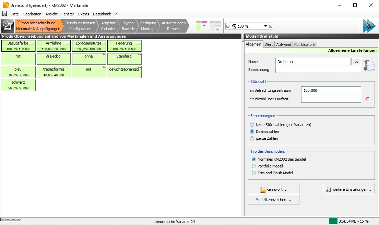Select the gewichtsabhängig value cell
Image resolution: width=379 pixels, height=225 pixels.
(124, 72)
